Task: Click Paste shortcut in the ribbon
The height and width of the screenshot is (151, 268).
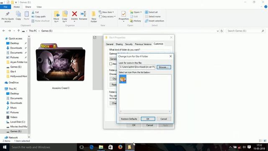Action: [x=41, y=21]
